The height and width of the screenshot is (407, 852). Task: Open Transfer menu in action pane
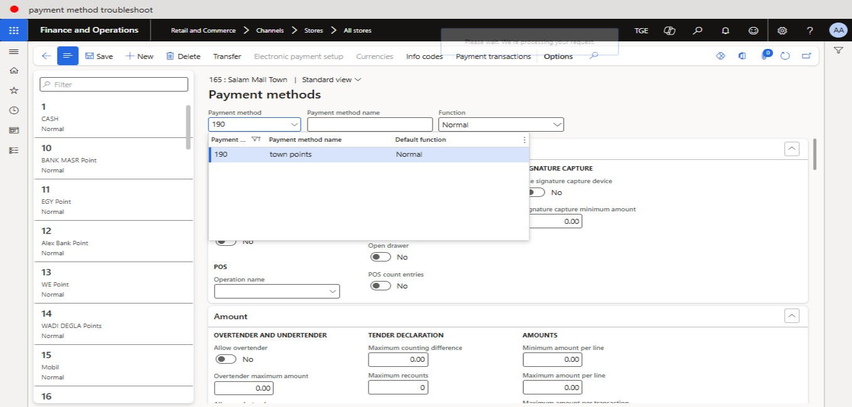(x=227, y=56)
